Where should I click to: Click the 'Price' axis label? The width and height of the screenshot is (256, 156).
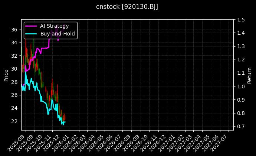pyautogui.click(x=6, y=75)
